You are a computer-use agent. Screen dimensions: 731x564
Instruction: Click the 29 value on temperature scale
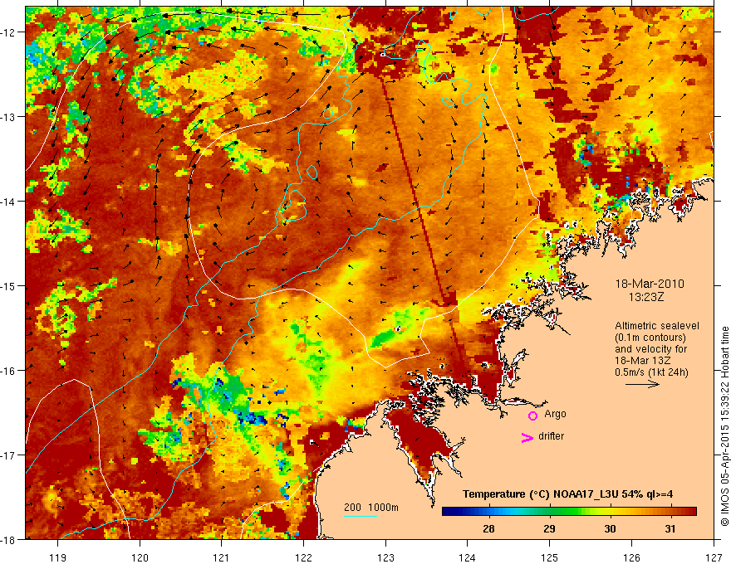(549, 528)
